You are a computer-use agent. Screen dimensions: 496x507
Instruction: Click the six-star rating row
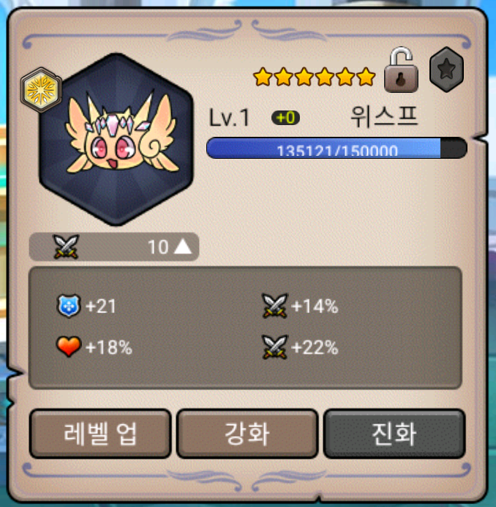click(x=315, y=77)
